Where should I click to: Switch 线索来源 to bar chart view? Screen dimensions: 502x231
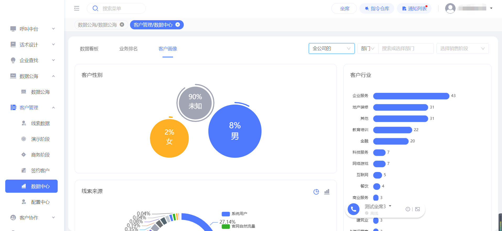click(327, 192)
